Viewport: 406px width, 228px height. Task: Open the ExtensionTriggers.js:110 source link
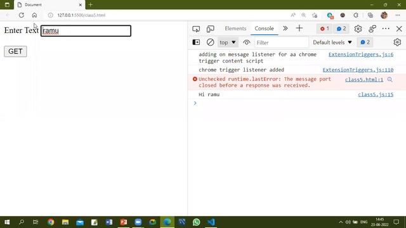click(358, 70)
